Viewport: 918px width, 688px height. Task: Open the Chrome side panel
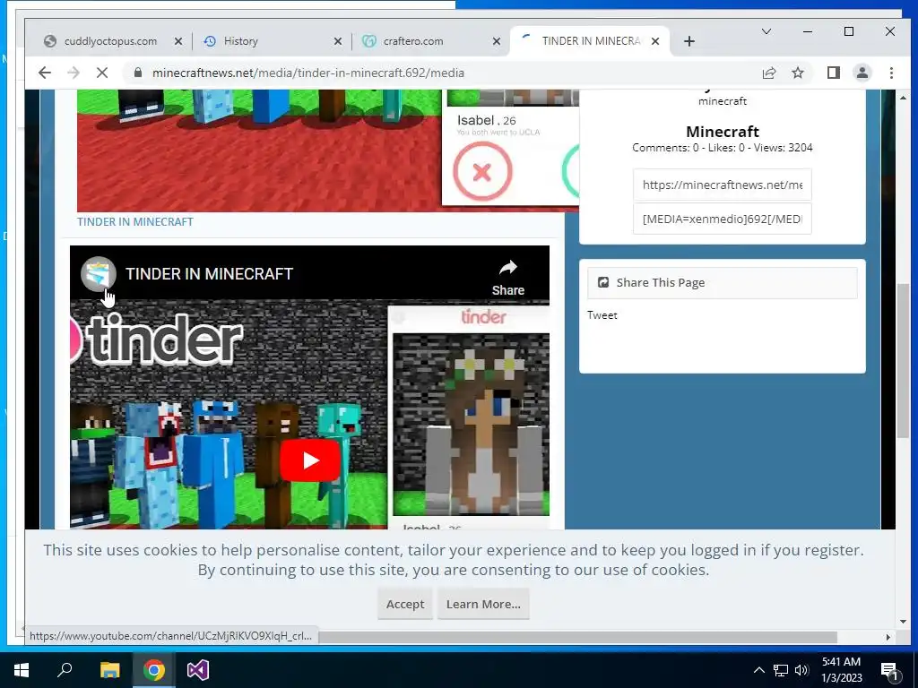[833, 73]
